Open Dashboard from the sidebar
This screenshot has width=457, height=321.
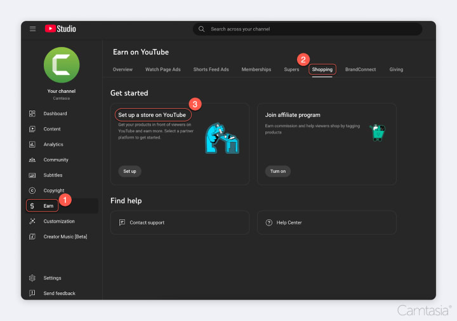[x=55, y=114]
